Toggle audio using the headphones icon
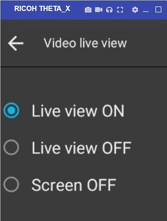Viewport: 167px width, 221px height. (x=109, y=10)
